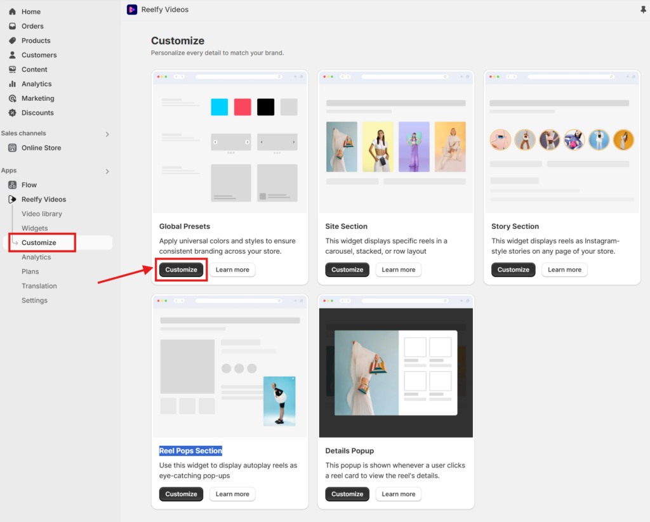The width and height of the screenshot is (650, 522).
Task: Click the Reelfy Videos sidebar app icon
Action: click(x=13, y=199)
